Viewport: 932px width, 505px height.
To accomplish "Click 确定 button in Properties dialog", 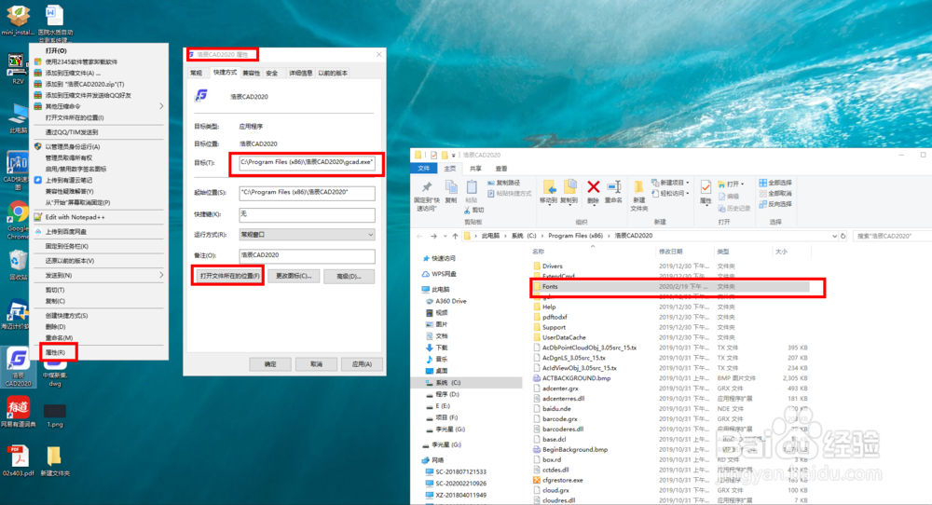I will pyautogui.click(x=270, y=364).
